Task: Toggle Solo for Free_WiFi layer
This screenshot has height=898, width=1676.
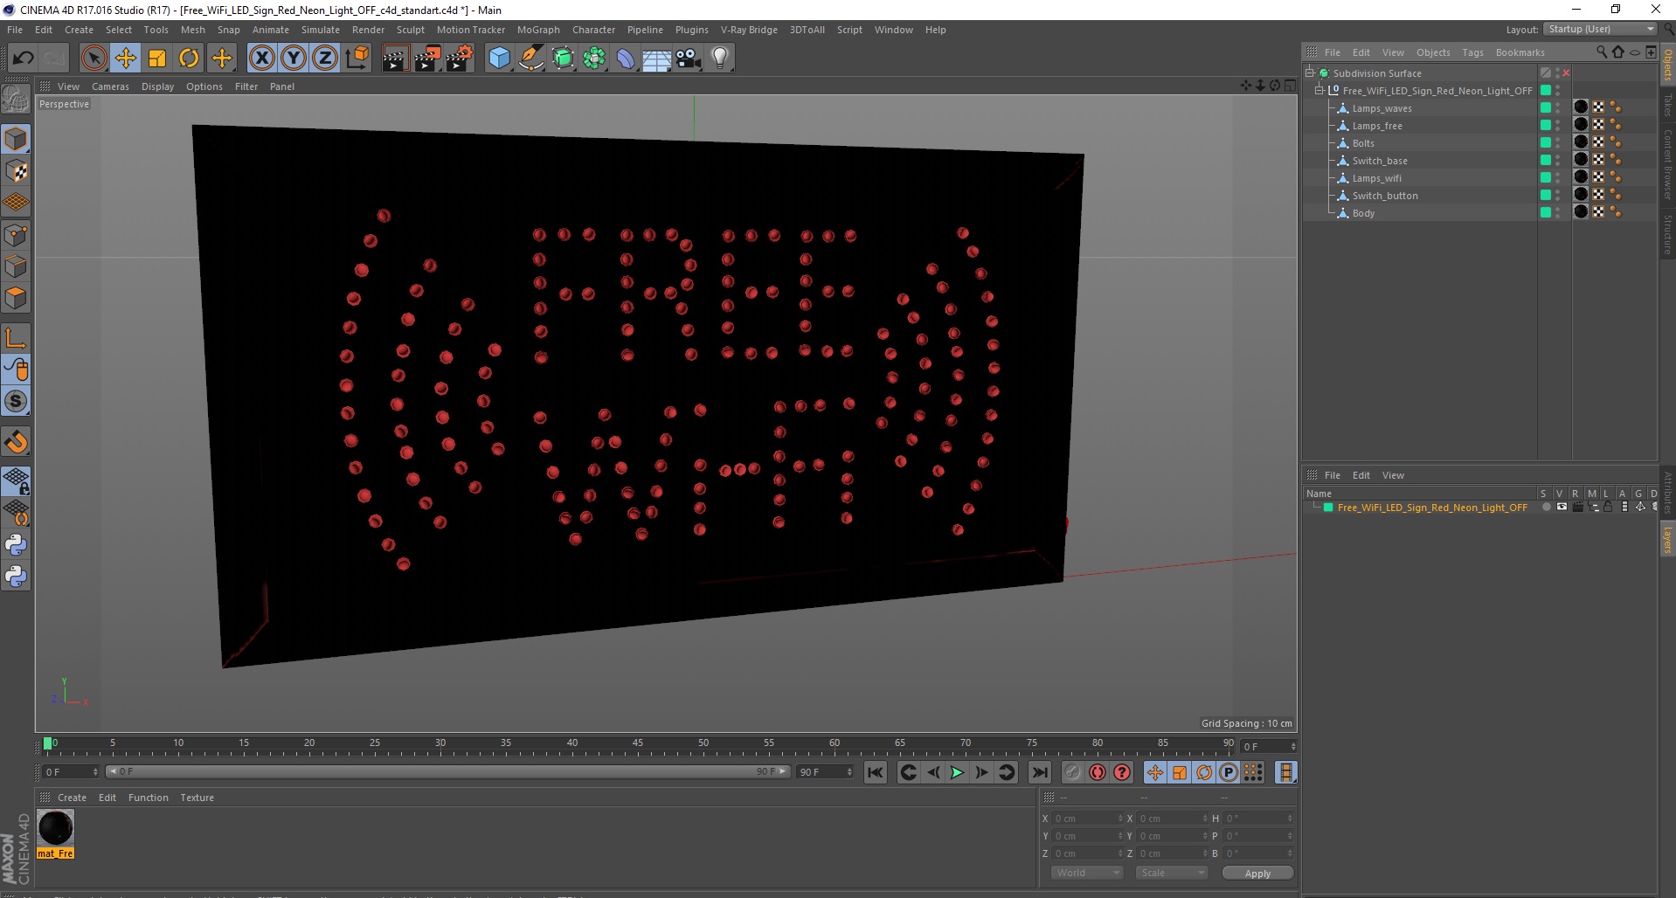Action: (x=1546, y=507)
